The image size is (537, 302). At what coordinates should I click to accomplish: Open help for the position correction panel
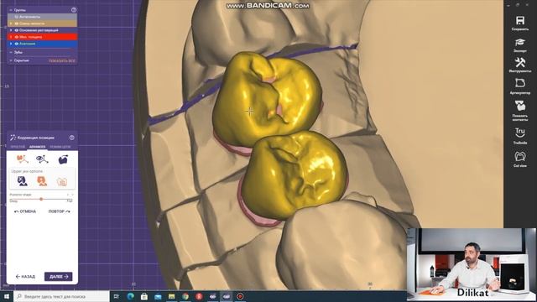coord(72,138)
